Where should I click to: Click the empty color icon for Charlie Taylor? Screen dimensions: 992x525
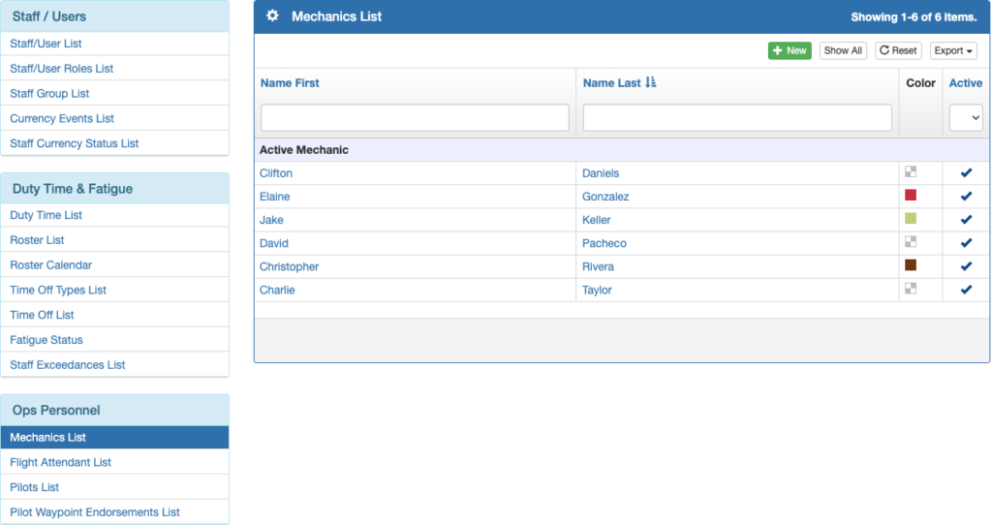[x=911, y=289]
